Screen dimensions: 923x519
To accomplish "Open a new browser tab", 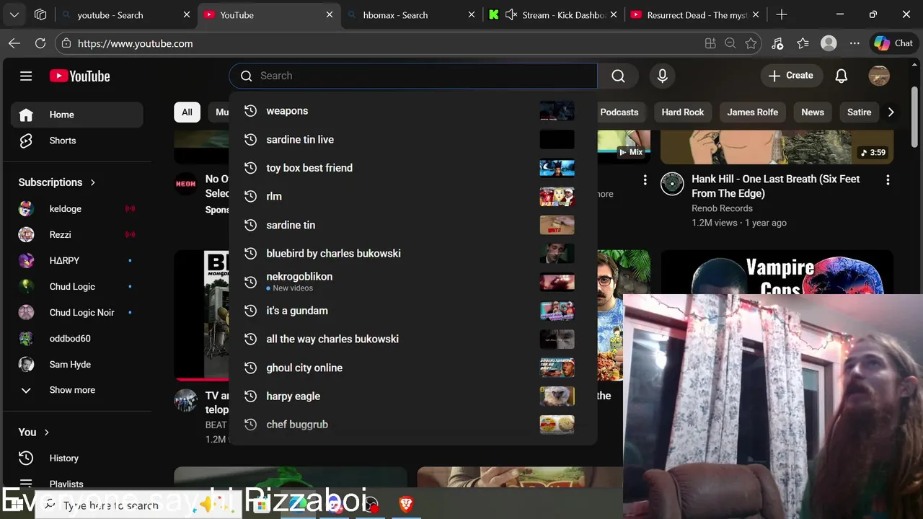I will click(782, 15).
